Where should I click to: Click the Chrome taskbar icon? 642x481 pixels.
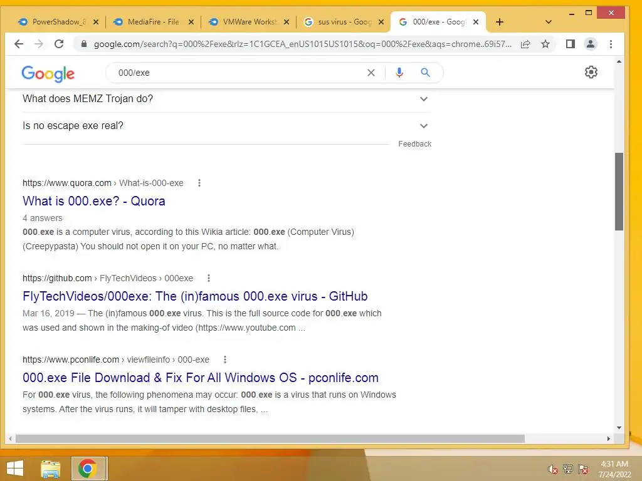88,468
